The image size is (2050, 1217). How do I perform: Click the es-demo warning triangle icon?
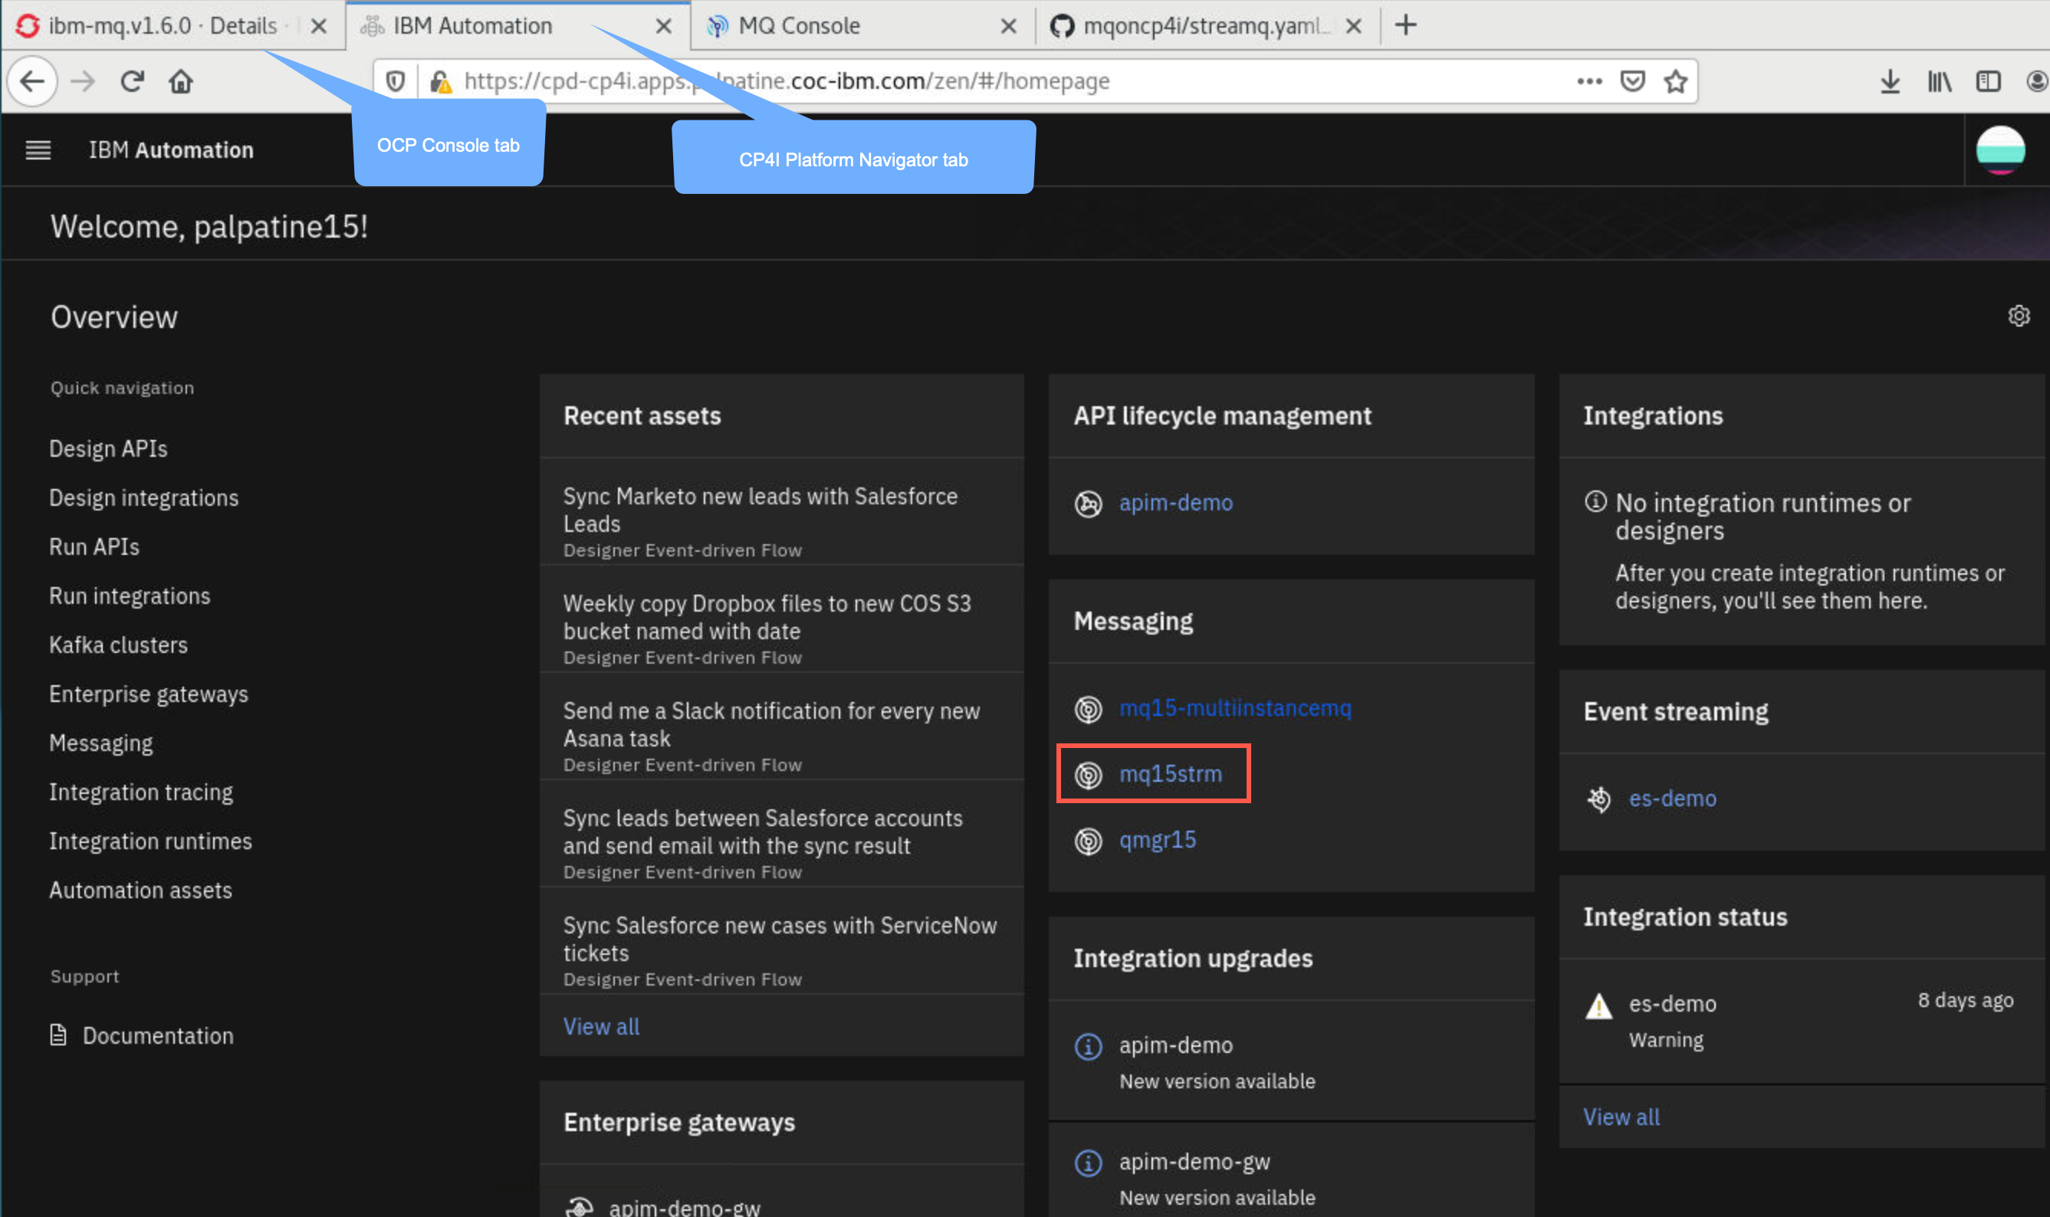pyautogui.click(x=1598, y=1005)
